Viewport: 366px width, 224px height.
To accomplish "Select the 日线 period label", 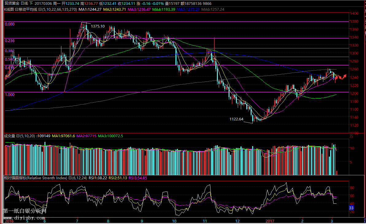I will [24, 3].
